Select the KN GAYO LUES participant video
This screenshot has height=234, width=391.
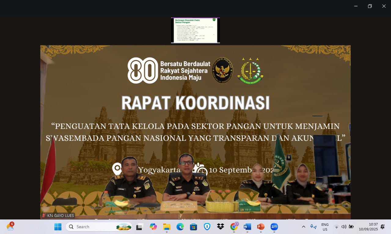(195, 132)
